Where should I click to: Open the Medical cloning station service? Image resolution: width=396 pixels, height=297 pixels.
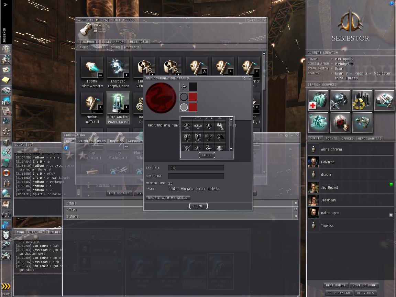click(318, 100)
